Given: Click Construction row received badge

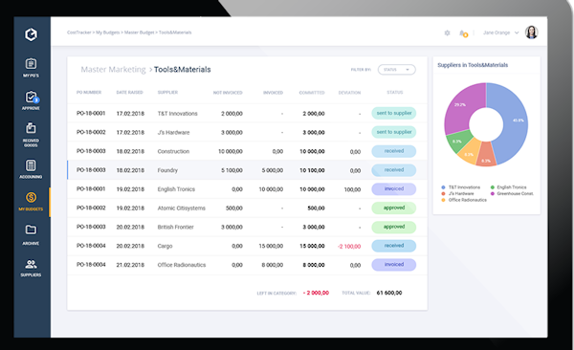Looking at the screenshot, I should coord(394,151).
